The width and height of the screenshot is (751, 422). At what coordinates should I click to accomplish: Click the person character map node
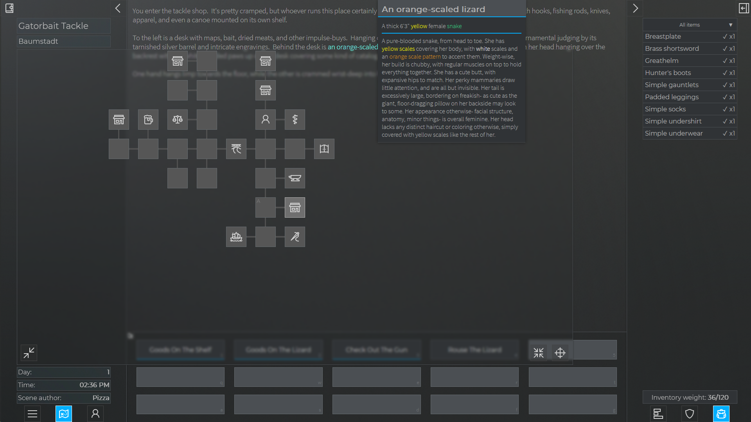pos(266,120)
